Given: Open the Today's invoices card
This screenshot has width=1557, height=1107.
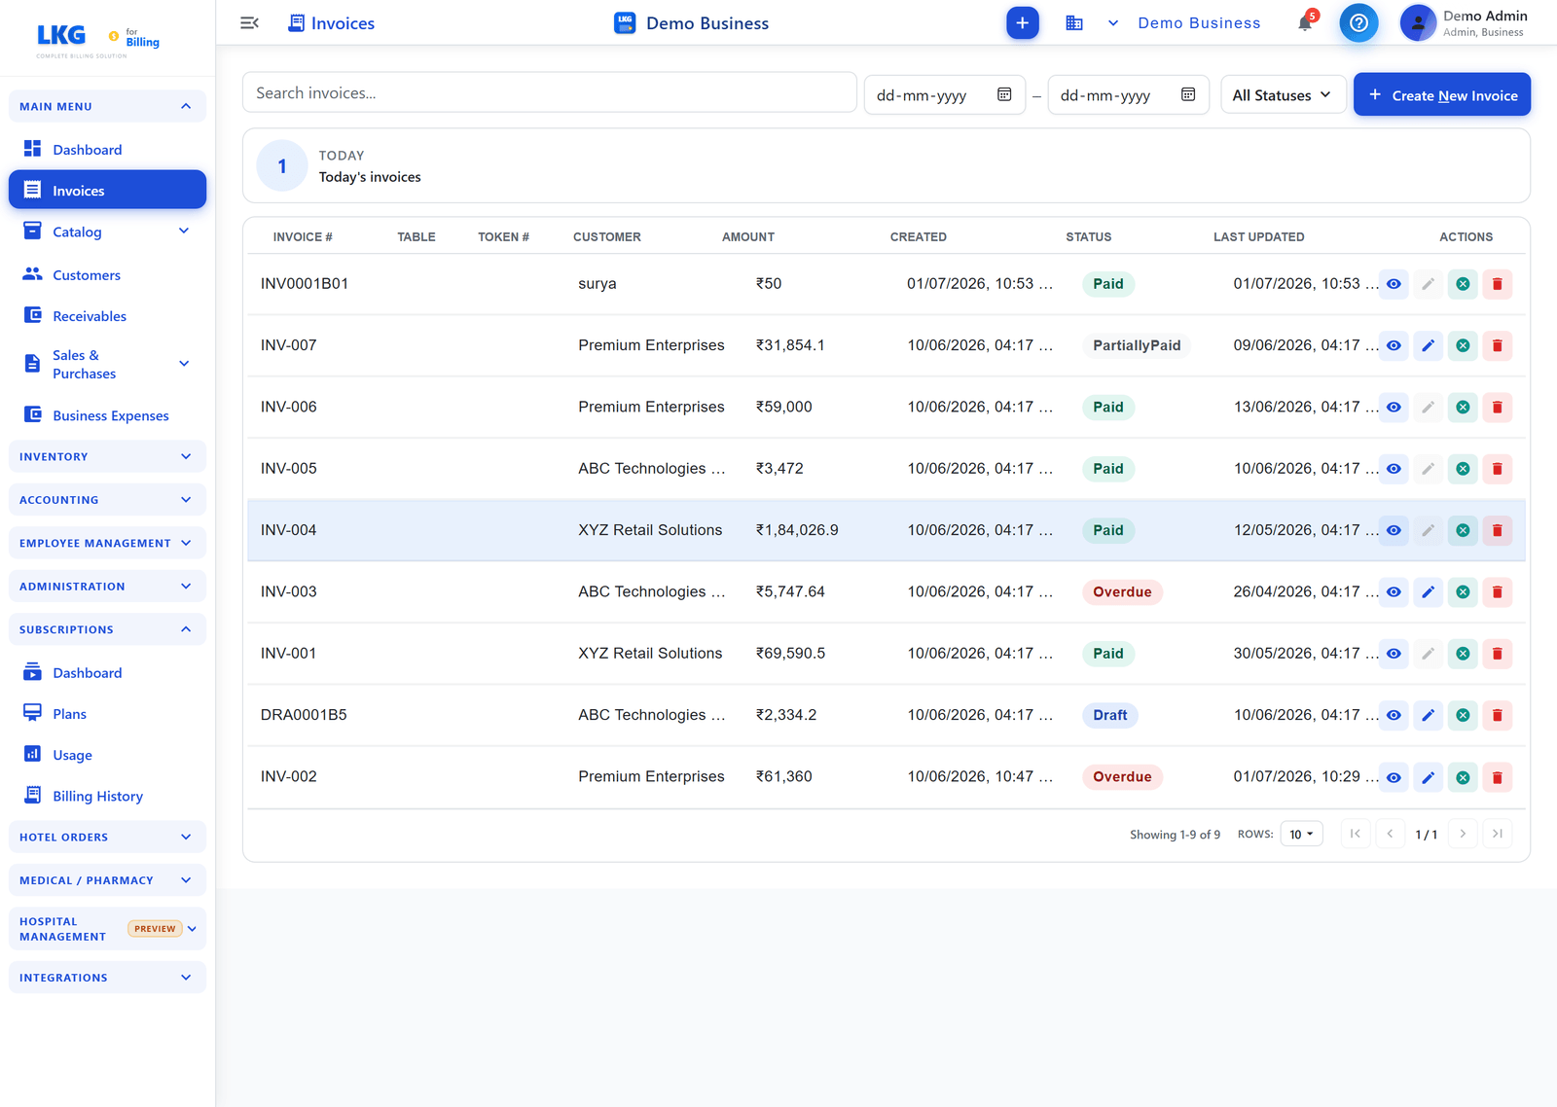Looking at the screenshot, I should (x=886, y=166).
